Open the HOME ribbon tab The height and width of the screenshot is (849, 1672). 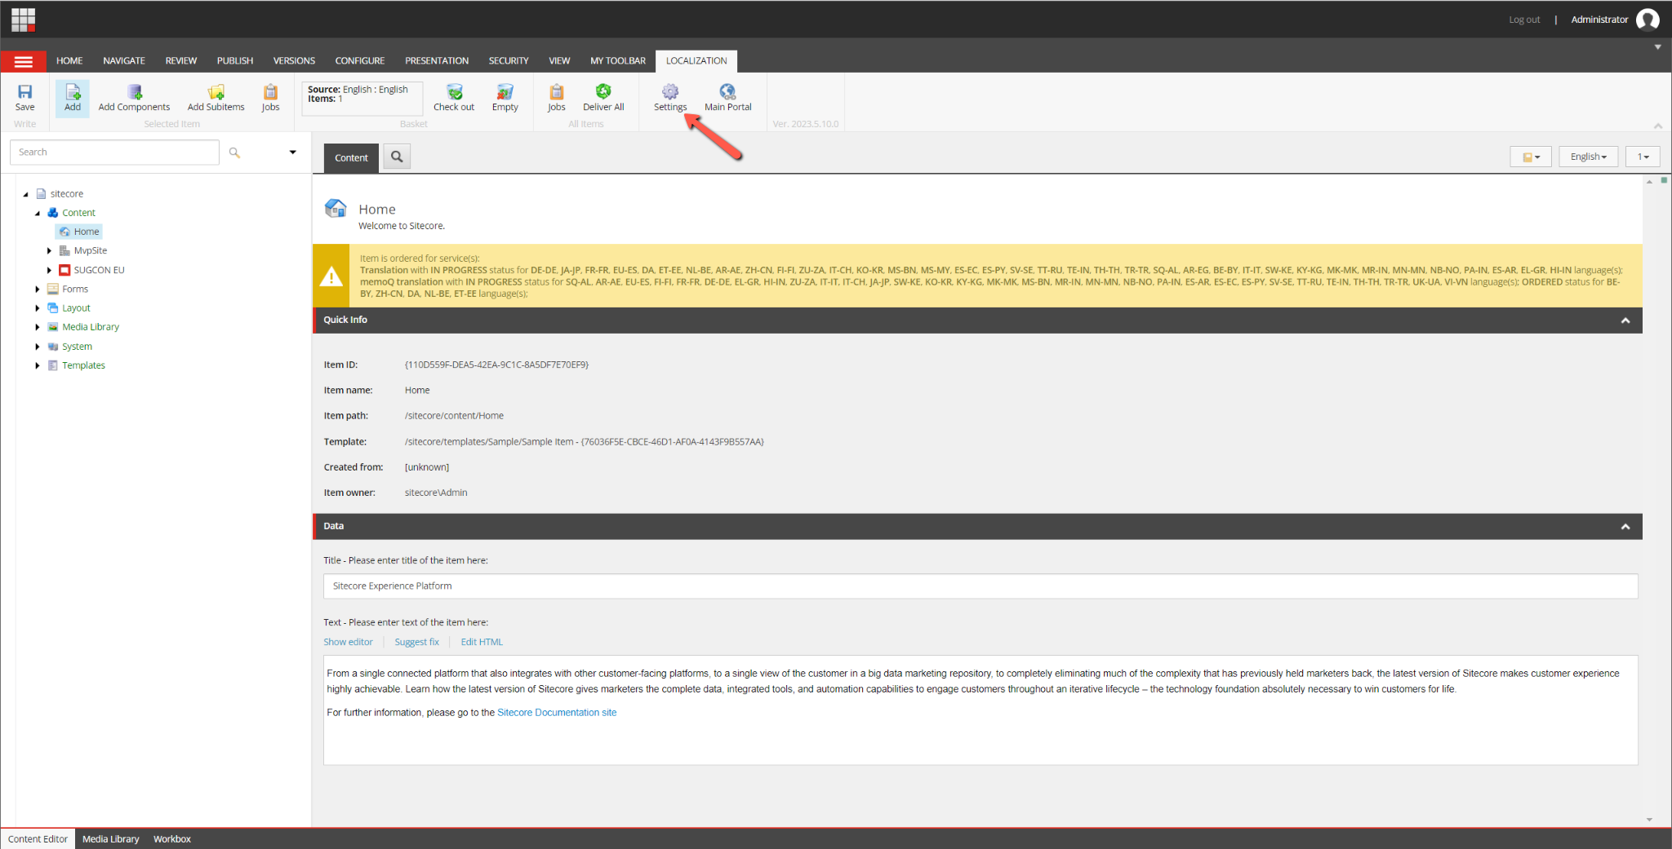tap(69, 61)
